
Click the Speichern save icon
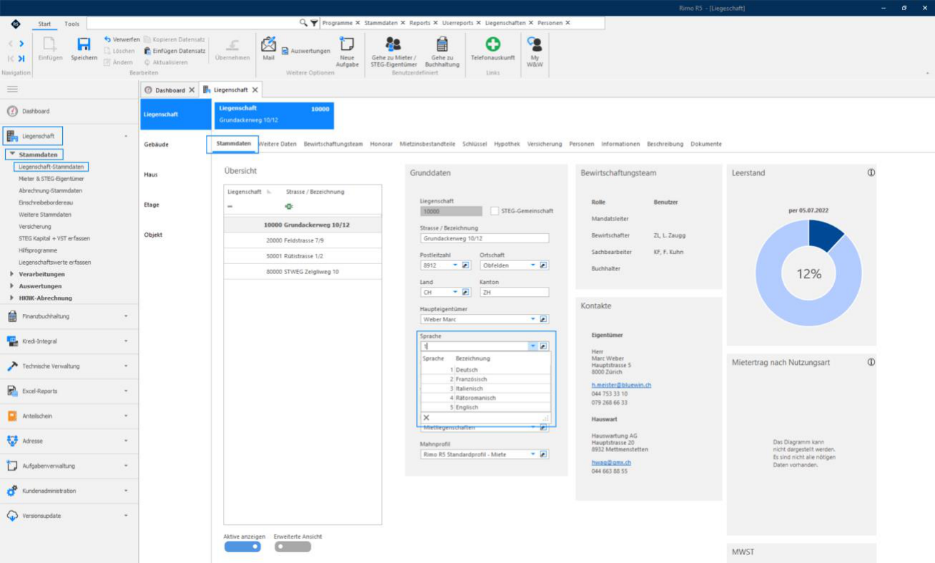pos(84,44)
